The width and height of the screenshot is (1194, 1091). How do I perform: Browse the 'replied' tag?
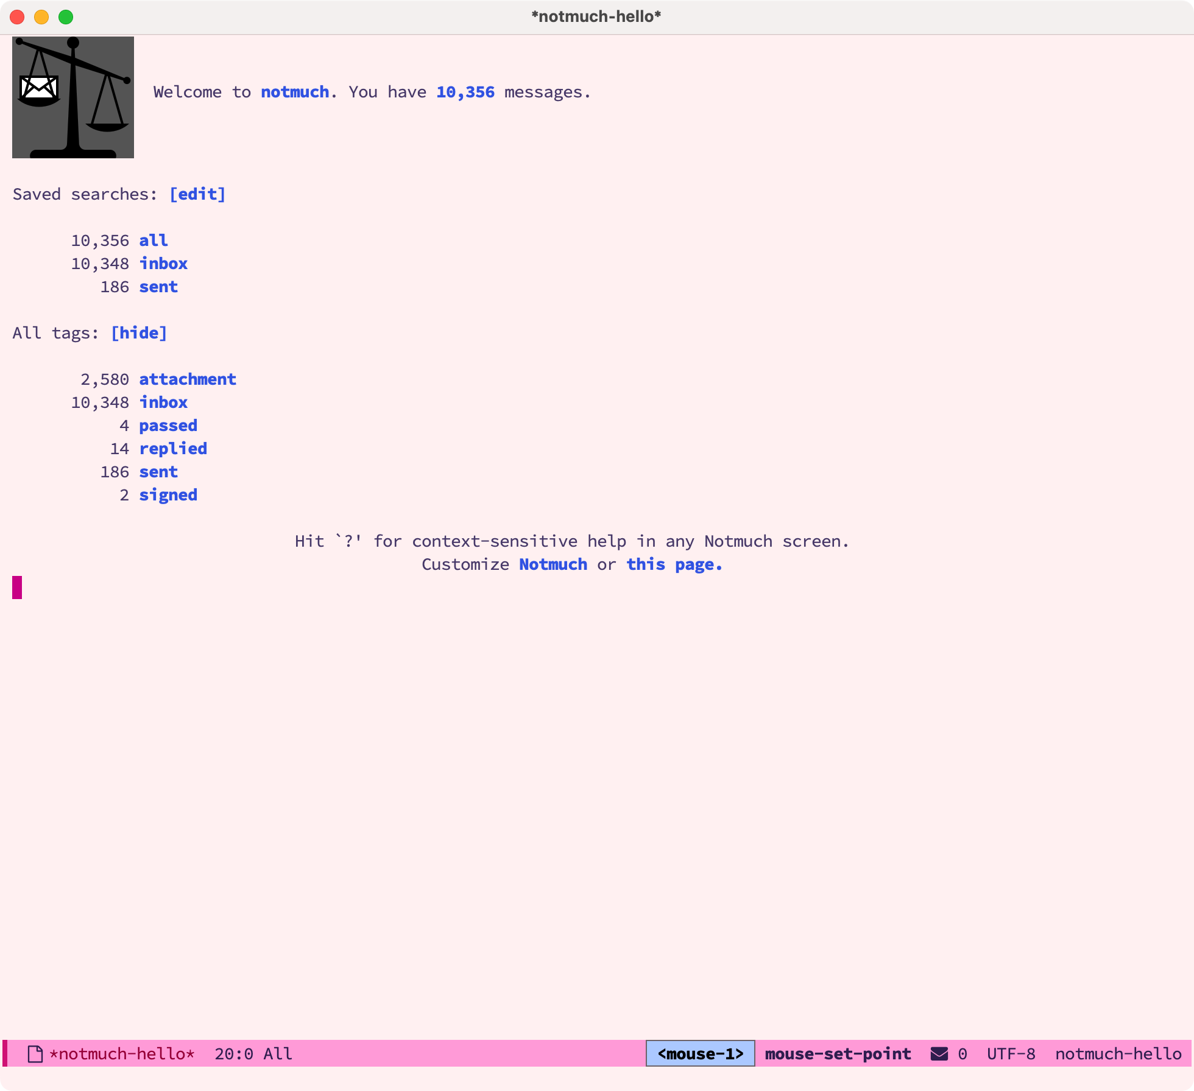pyautogui.click(x=173, y=449)
